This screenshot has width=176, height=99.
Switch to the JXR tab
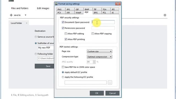click(x=70, y=13)
